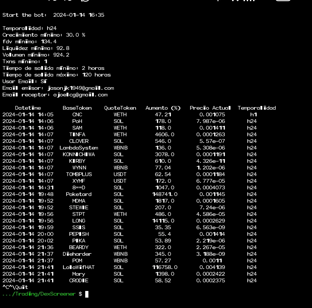The height and width of the screenshot is (308, 312).
Task: Click the blinking terminal cursor at the prompt
Action: point(86,294)
